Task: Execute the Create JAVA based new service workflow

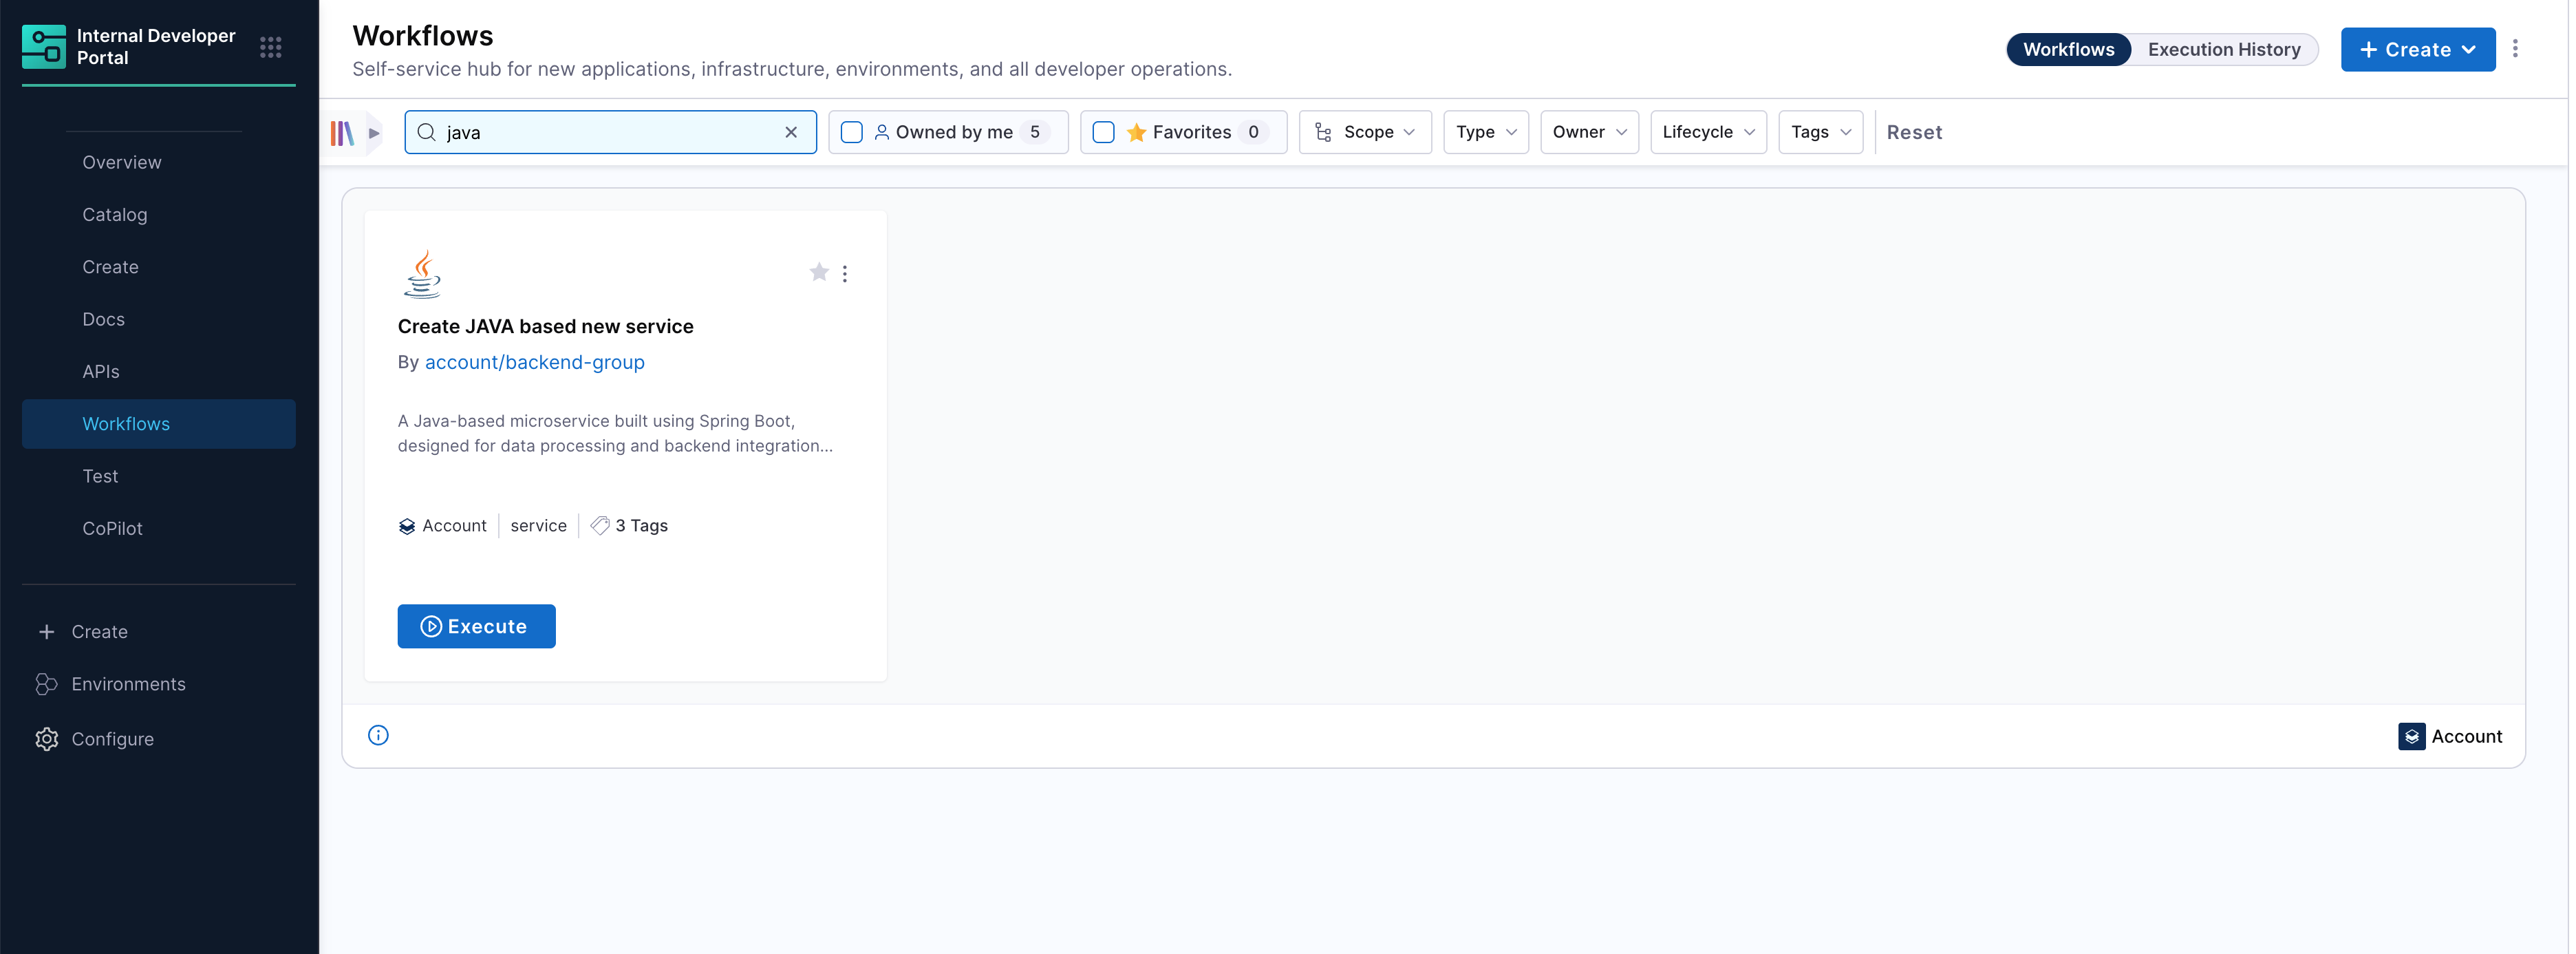Action: [x=476, y=626]
